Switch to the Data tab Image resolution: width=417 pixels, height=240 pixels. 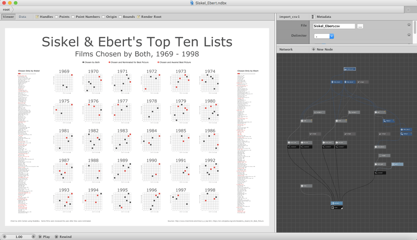[x=23, y=17]
